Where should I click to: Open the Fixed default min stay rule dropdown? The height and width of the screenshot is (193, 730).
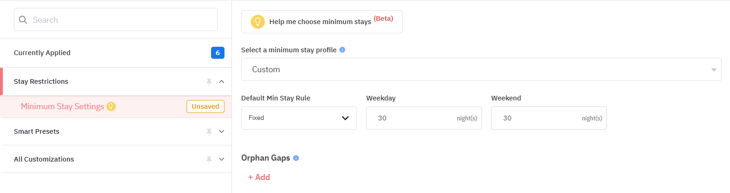click(299, 118)
